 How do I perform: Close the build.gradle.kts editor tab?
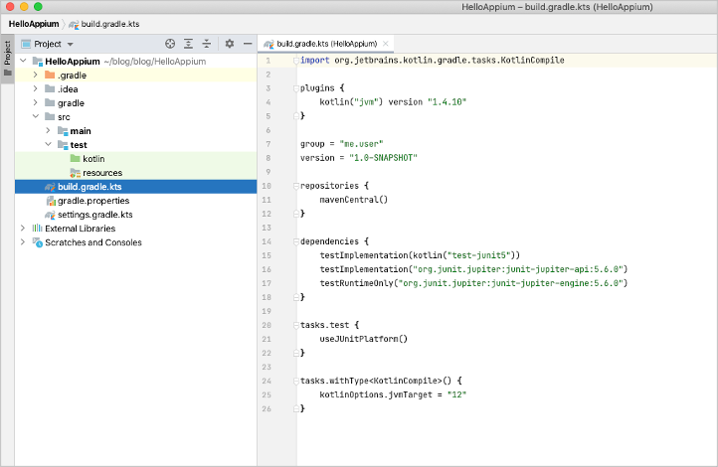pyautogui.click(x=386, y=44)
